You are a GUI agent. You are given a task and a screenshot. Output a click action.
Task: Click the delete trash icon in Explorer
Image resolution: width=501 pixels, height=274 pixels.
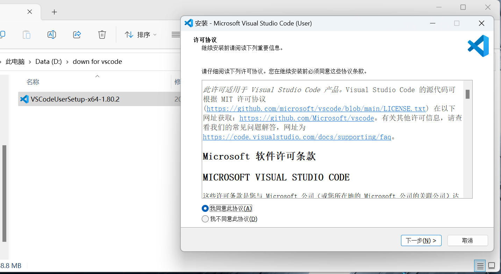tap(102, 35)
